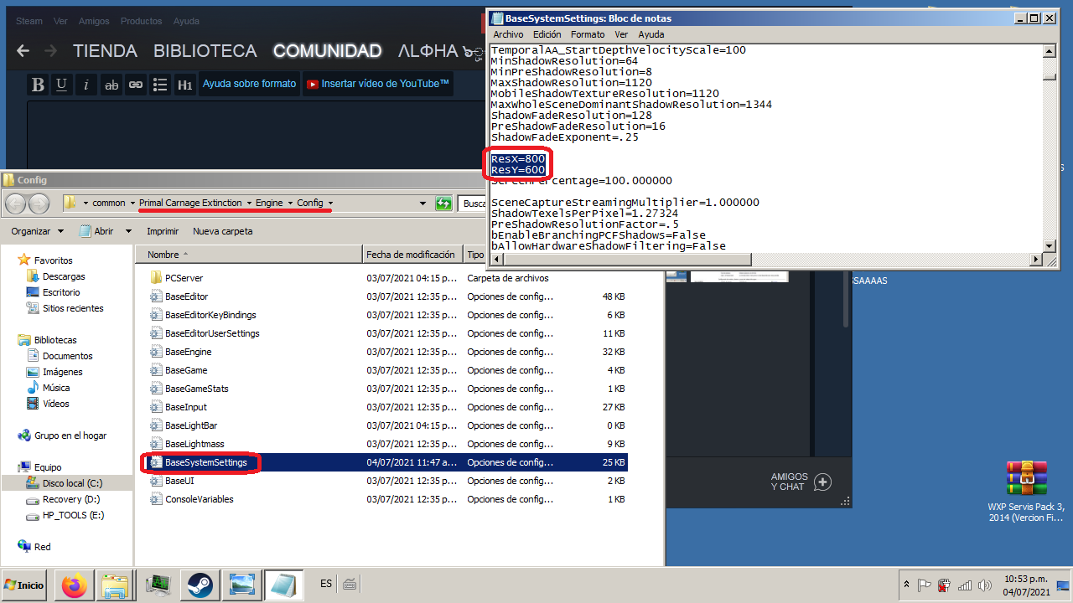Sort files by the Nombre column
Viewport: 1073px width, 603px height.
tap(250, 255)
